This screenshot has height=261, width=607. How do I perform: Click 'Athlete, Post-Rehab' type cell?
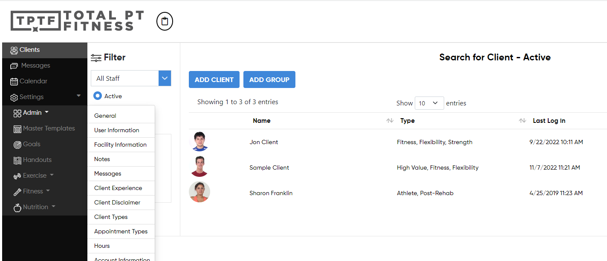(x=425, y=193)
